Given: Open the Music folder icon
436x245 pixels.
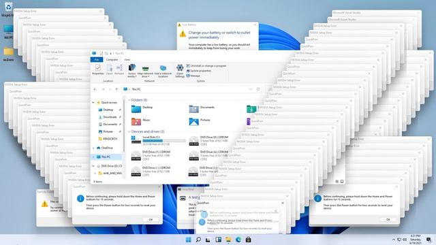Looking at the screenshot, I should coord(136,122).
